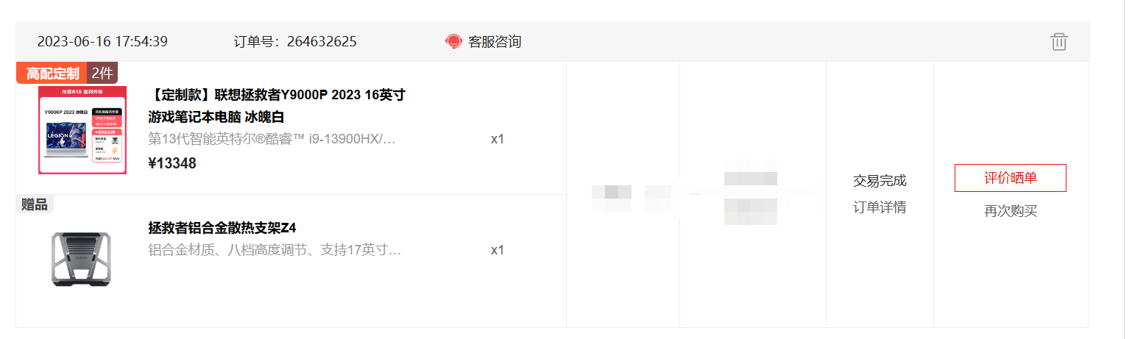Viewport: 1132px width, 339px height.
Task: Open the 客服咨询 customer service link
Action: click(495, 42)
